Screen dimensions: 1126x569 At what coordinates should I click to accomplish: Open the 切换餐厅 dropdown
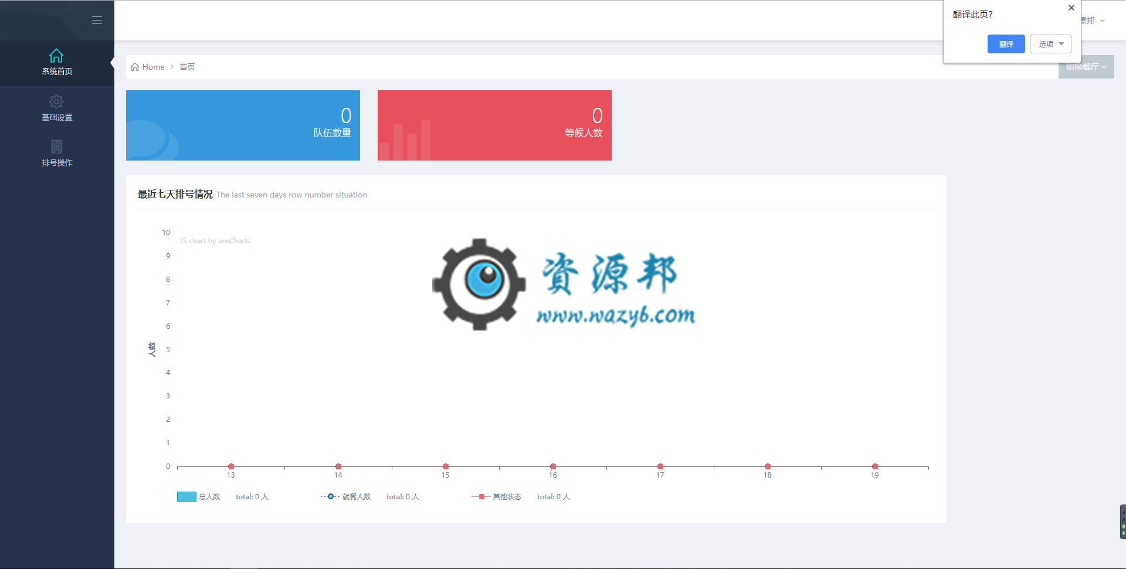tap(1086, 67)
